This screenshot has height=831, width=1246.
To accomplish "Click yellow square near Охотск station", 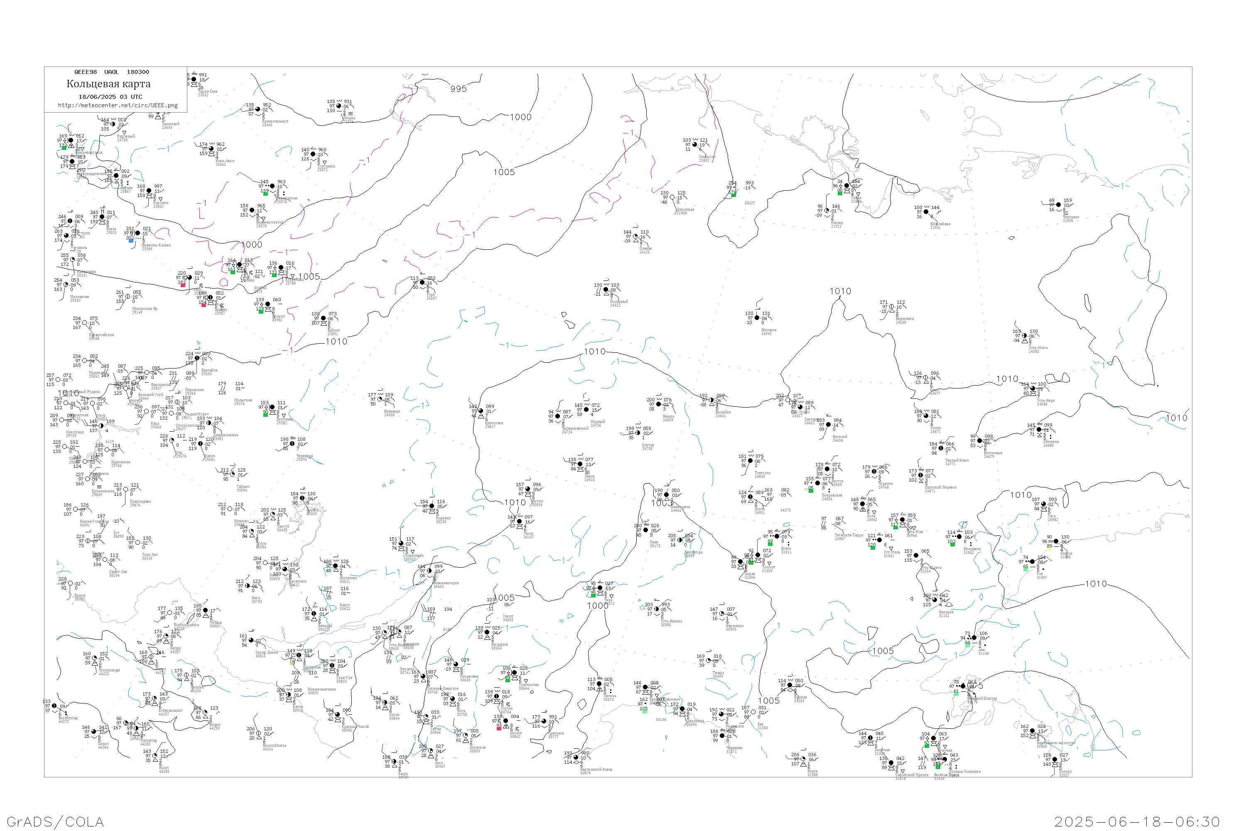I will coord(1049,549).
